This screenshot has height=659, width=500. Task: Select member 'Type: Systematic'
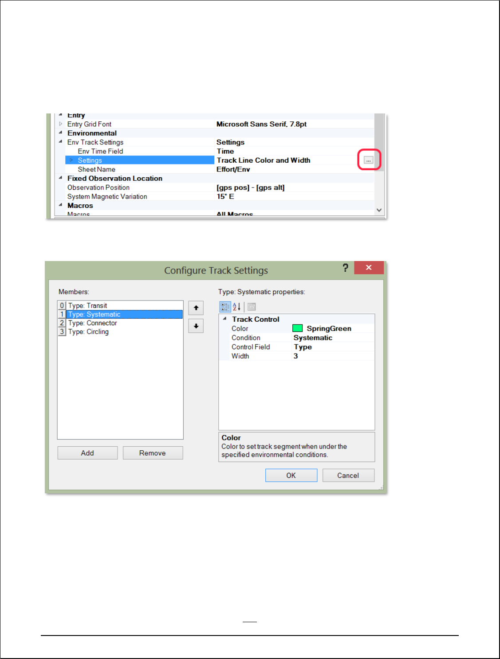pos(120,314)
